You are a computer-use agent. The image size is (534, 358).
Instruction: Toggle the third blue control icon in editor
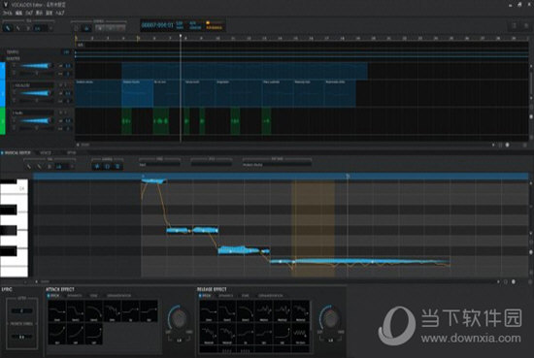pyautogui.click(x=117, y=167)
